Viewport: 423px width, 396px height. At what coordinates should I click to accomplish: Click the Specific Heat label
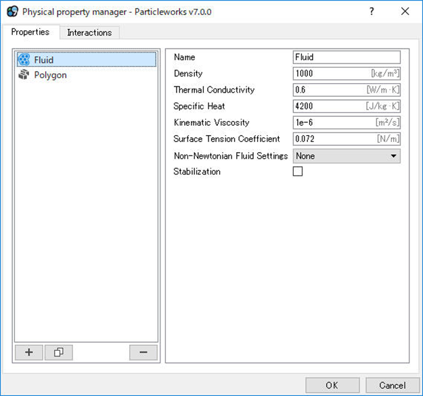pos(199,106)
